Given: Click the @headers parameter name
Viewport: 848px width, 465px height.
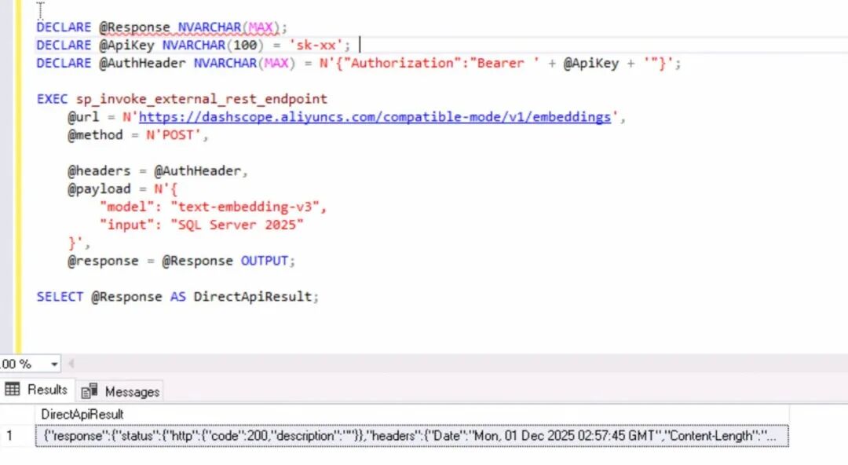Looking at the screenshot, I should pyautogui.click(x=99, y=171).
